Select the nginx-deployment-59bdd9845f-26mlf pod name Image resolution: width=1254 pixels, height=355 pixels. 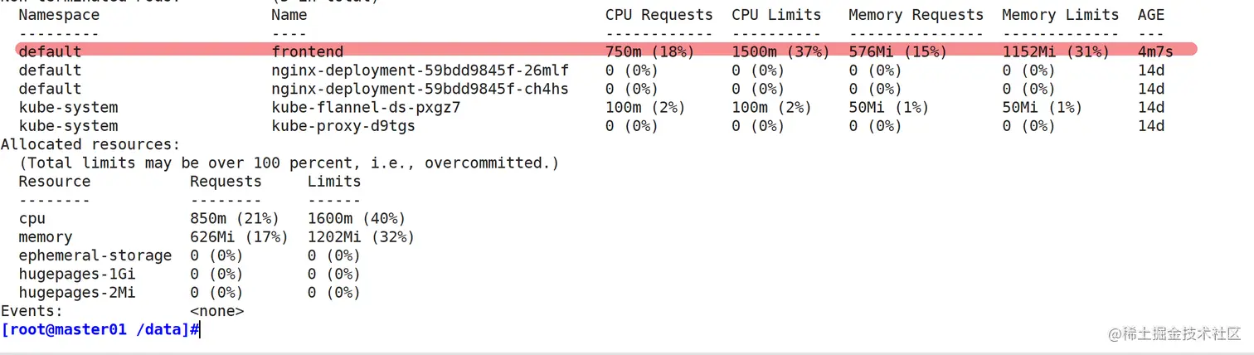(x=420, y=71)
